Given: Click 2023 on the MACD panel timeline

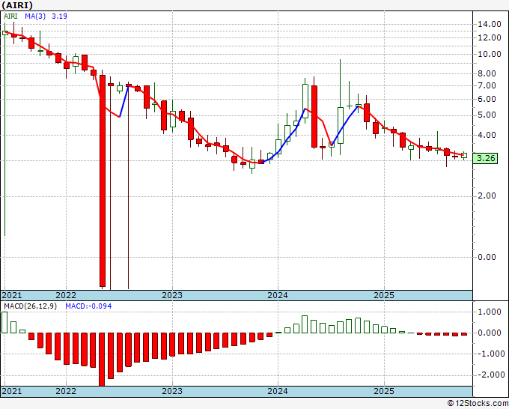Looking at the screenshot, I should [x=172, y=391].
